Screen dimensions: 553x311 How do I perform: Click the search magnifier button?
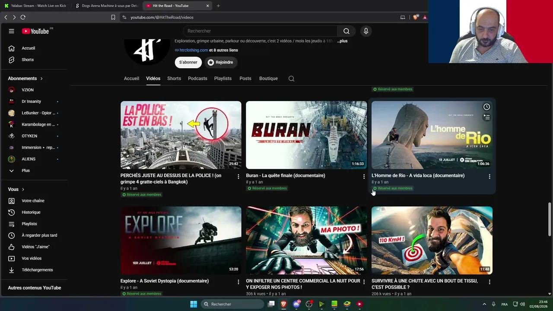pos(346,31)
